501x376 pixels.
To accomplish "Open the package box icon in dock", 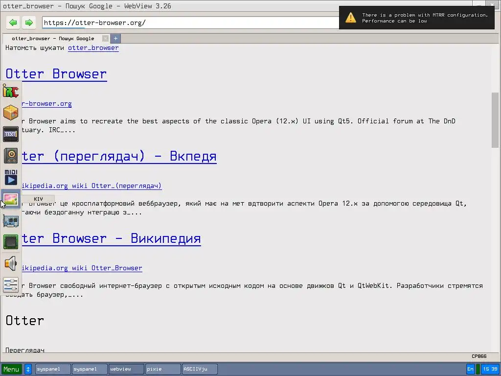I will pos(11,113).
